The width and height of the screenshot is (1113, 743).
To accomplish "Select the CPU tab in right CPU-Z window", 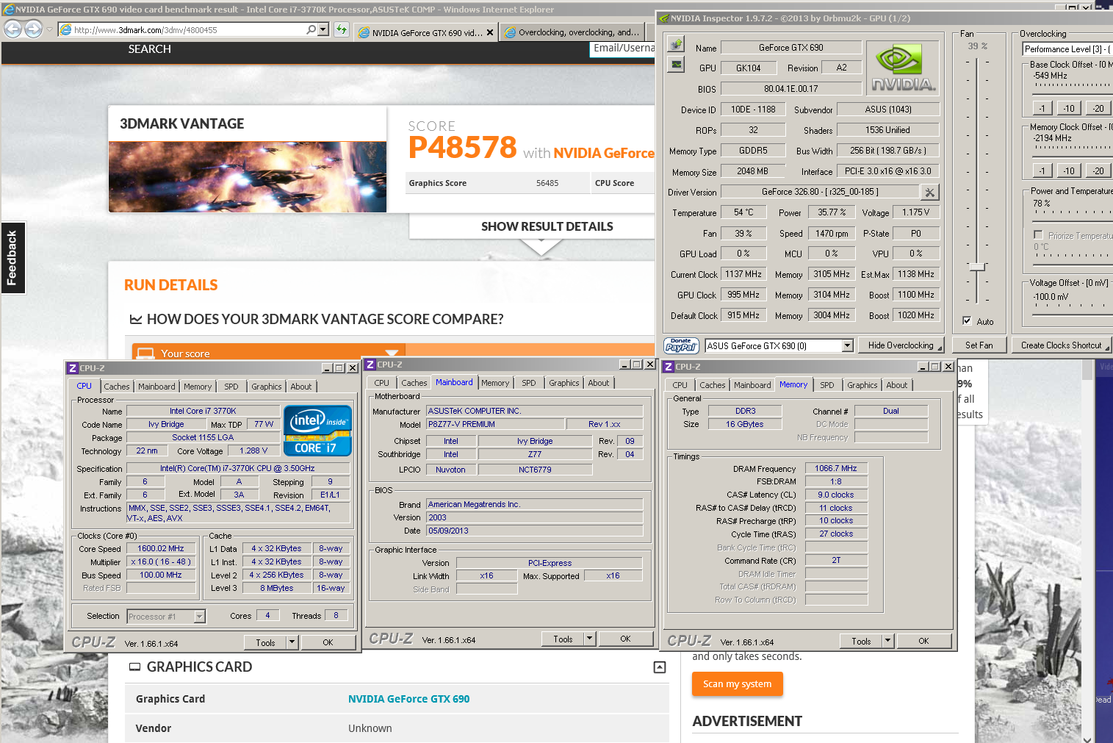I will (x=680, y=385).
